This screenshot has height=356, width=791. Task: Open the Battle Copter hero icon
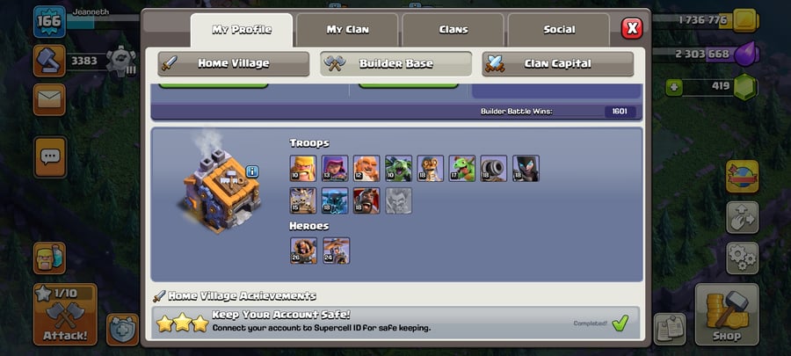coord(337,251)
